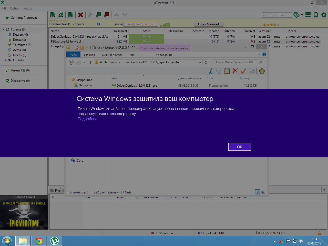Switch to Общий доступ ribbon tab

112,55
